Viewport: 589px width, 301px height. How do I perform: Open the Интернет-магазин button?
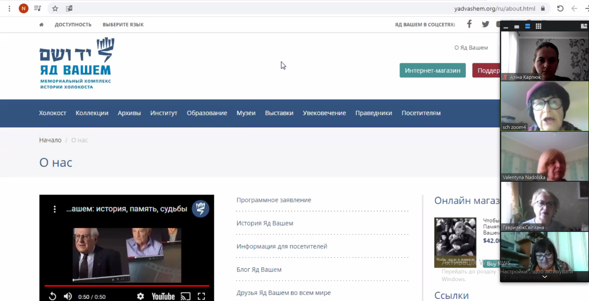(x=433, y=70)
